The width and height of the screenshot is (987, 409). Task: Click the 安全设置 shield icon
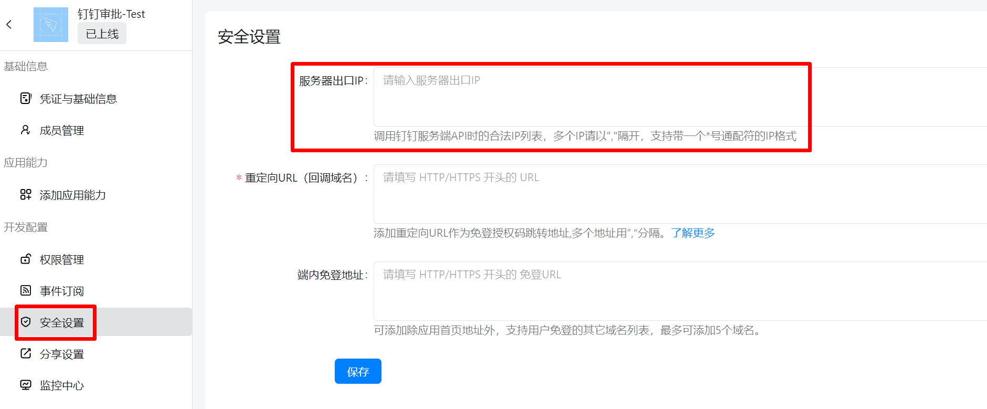[26, 322]
